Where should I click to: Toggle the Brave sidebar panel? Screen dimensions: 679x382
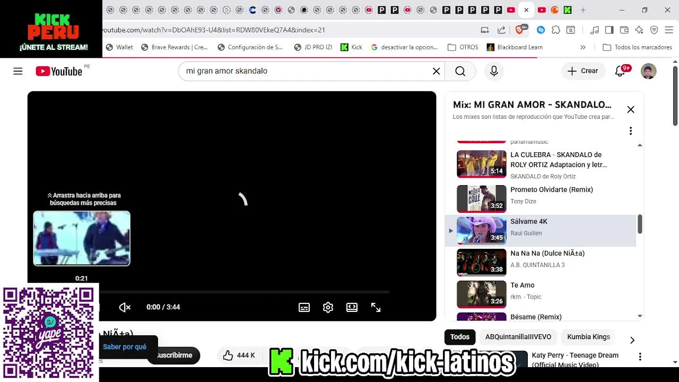click(610, 30)
